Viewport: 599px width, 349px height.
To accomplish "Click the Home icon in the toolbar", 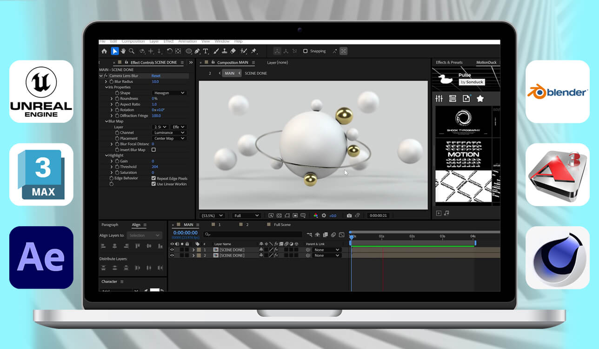I will click(104, 51).
